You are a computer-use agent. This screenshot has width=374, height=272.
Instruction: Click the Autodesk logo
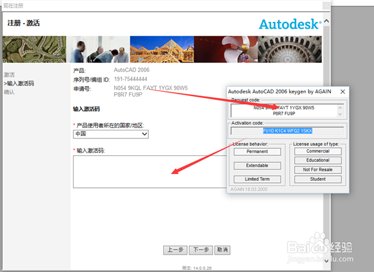[x=290, y=24]
